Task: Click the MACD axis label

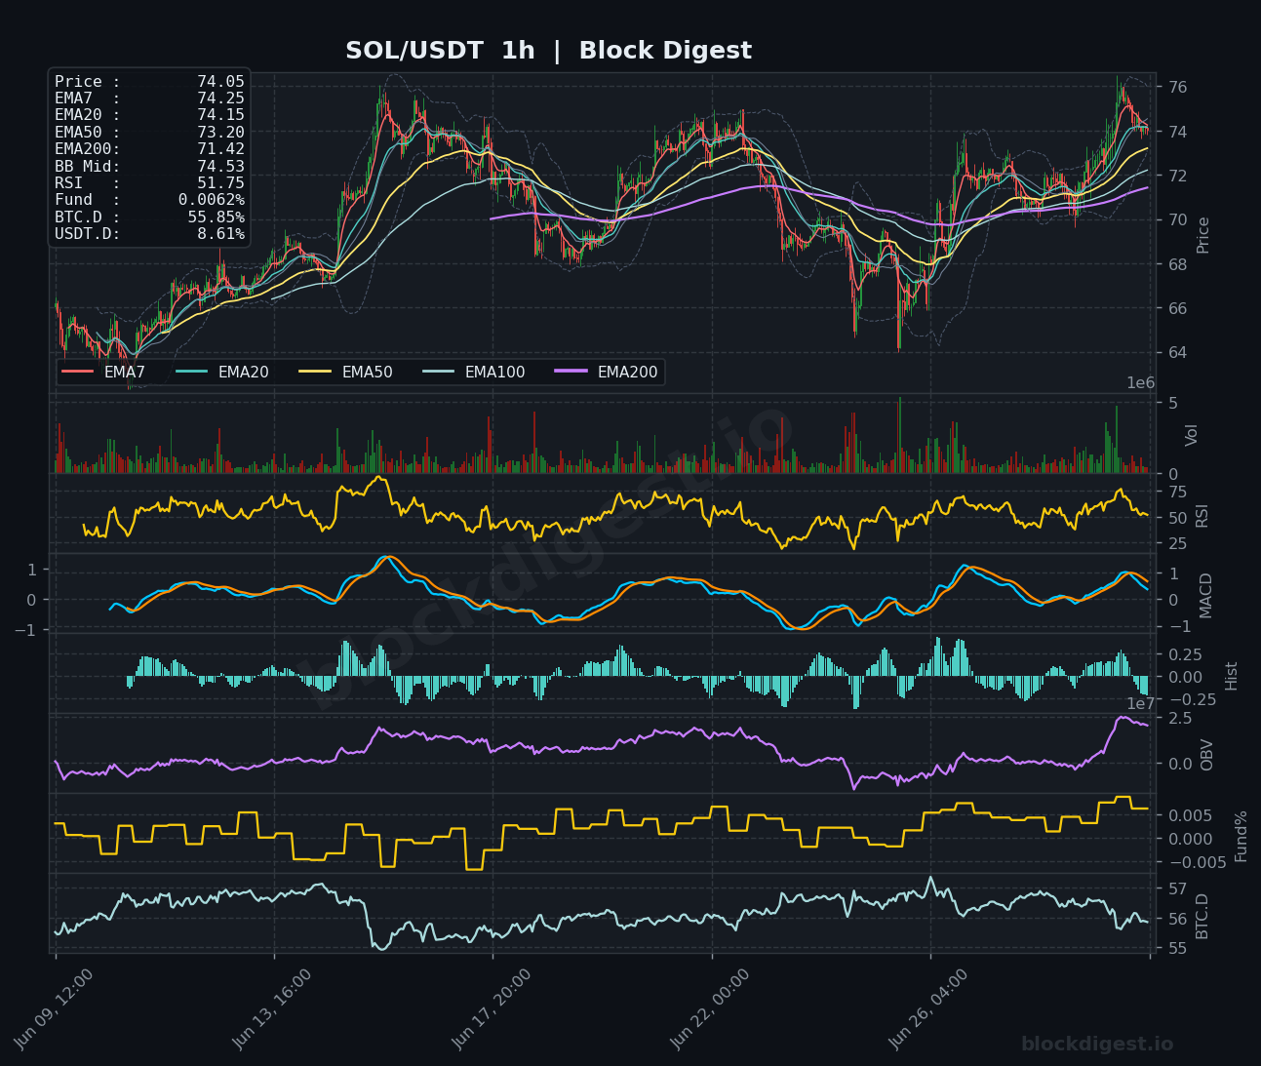Action: [1205, 595]
